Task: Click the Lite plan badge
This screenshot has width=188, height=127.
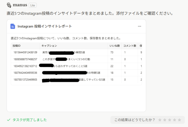Action: click(x=32, y=5)
